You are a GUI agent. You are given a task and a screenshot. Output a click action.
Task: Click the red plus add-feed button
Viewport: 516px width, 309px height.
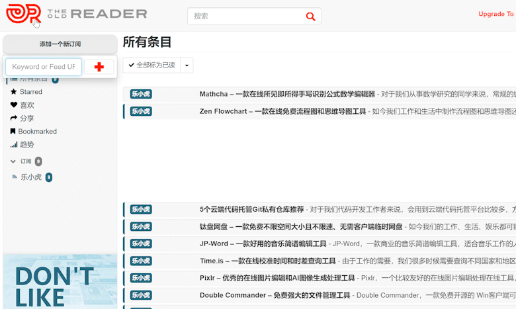click(x=99, y=67)
